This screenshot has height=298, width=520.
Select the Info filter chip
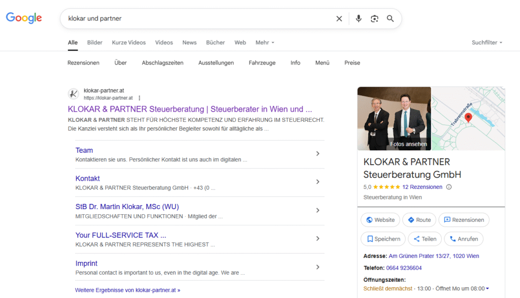295,62
